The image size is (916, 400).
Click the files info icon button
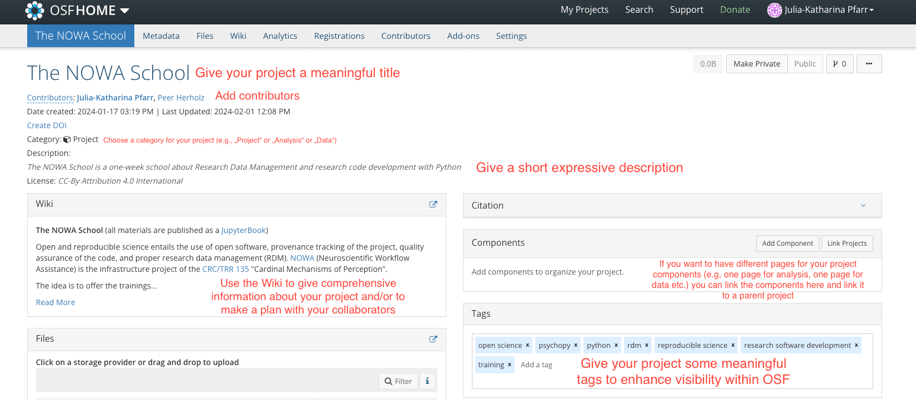[x=427, y=381]
